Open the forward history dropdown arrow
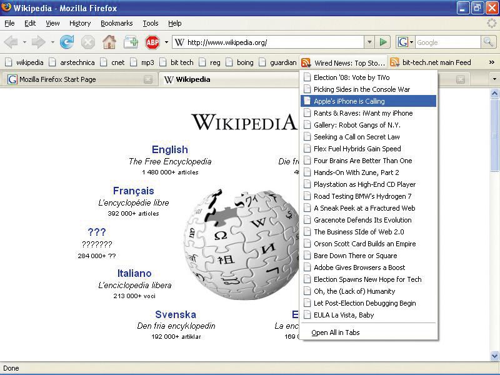Image resolution: width=500 pixels, height=375 pixels. [52, 42]
